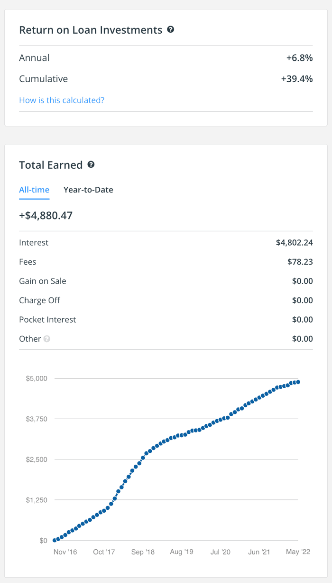Select the Interest amount $4,802.24
Image resolution: width=332 pixels, height=583 pixels.
click(294, 242)
